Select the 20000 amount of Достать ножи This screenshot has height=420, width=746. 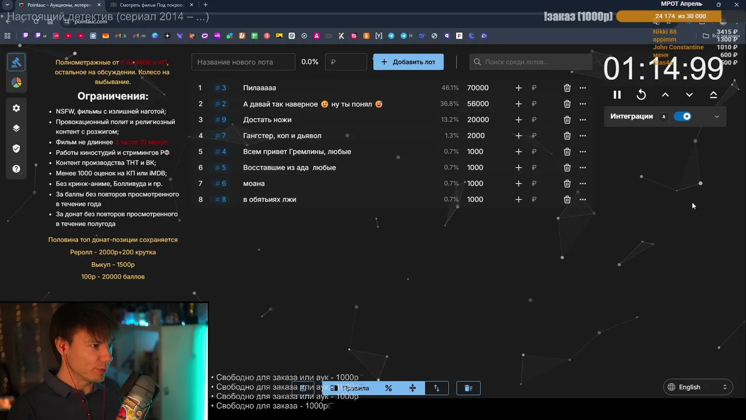tap(478, 120)
